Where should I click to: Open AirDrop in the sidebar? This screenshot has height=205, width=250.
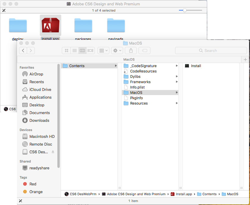(36, 74)
